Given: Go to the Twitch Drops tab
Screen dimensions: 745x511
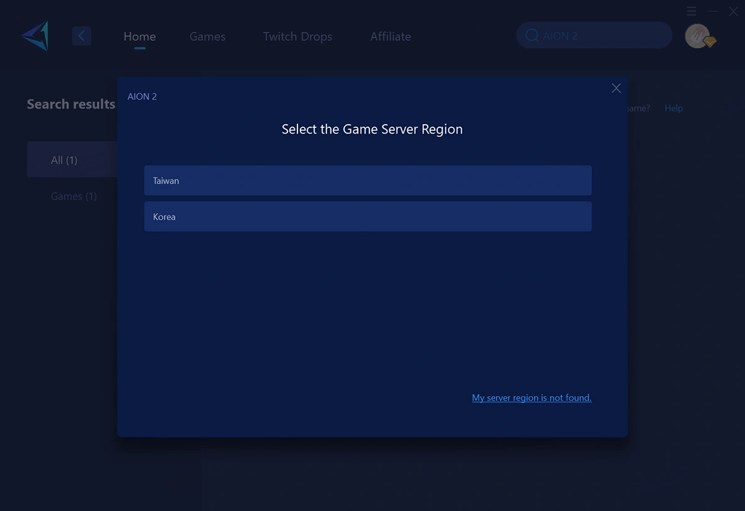Looking at the screenshot, I should [x=297, y=37].
